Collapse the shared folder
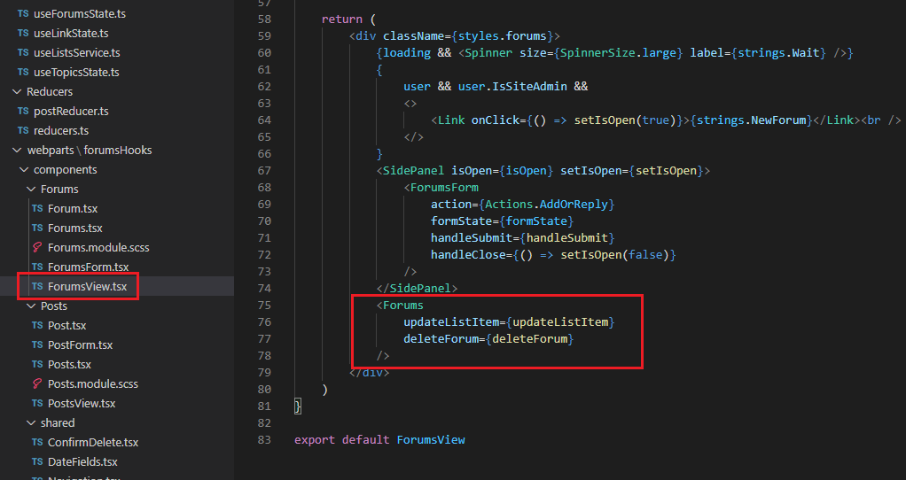The height and width of the screenshot is (480, 906). (x=31, y=423)
